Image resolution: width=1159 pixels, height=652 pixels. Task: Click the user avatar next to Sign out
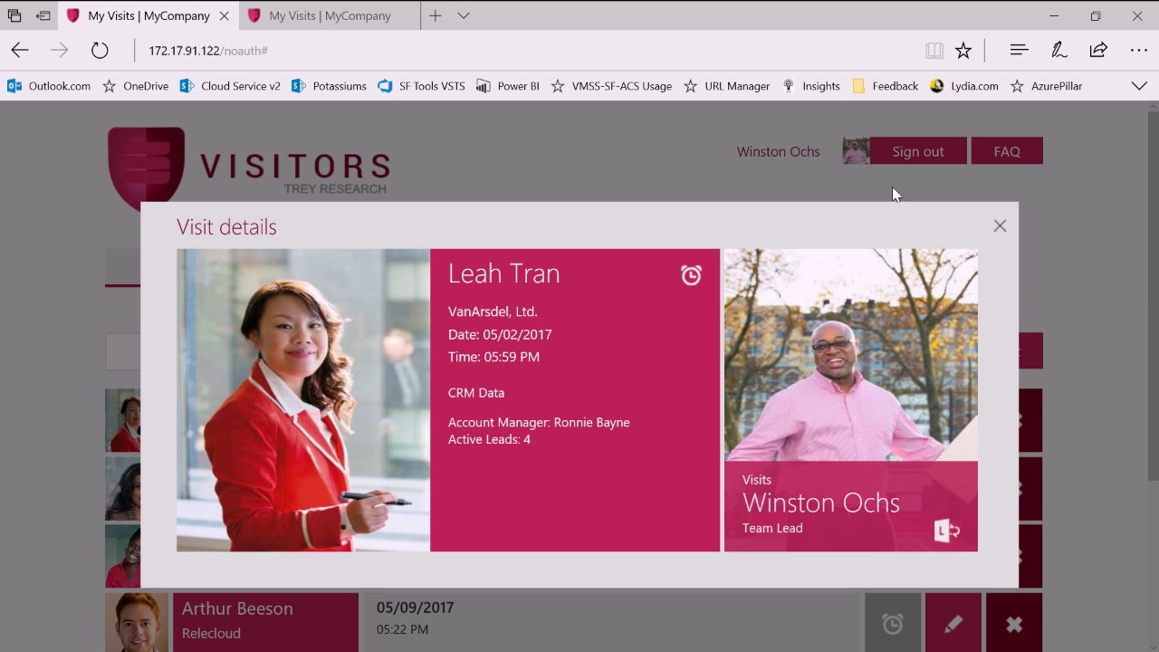coord(856,151)
